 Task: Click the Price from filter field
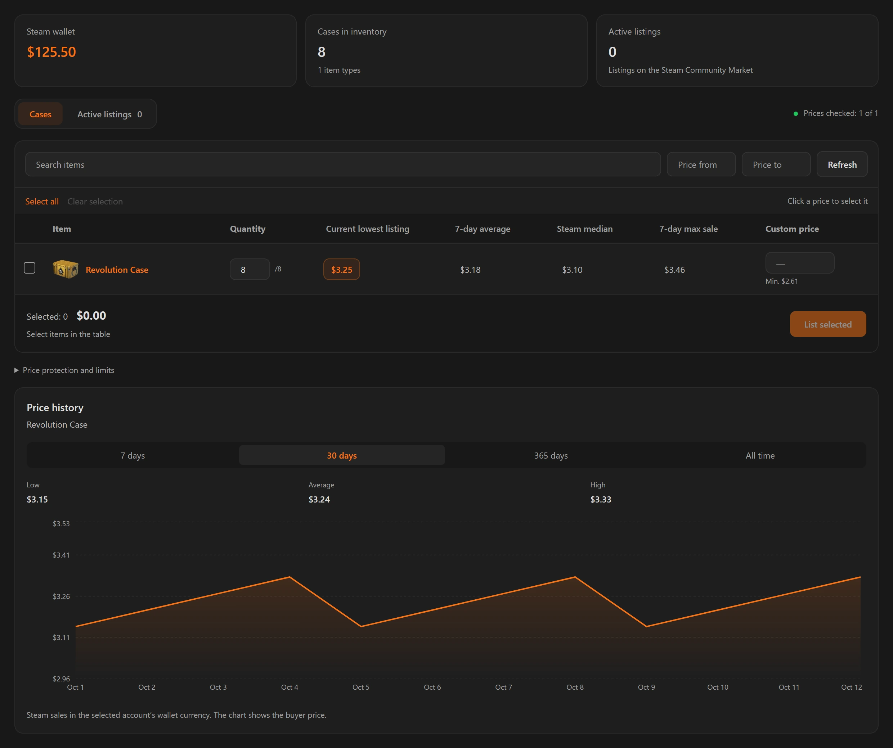tap(701, 165)
